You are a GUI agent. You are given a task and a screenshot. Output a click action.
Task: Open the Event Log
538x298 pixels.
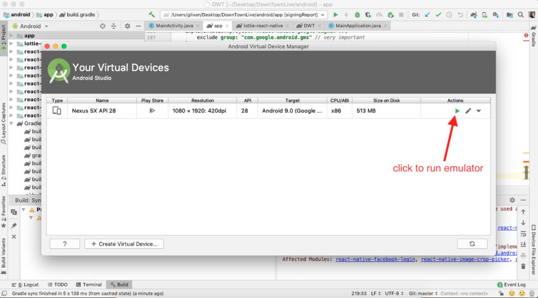pyautogui.click(x=511, y=285)
